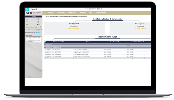Reset the IC and Related Parties selection
The height and width of the screenshot is (100, 174).
coord(42,30)
